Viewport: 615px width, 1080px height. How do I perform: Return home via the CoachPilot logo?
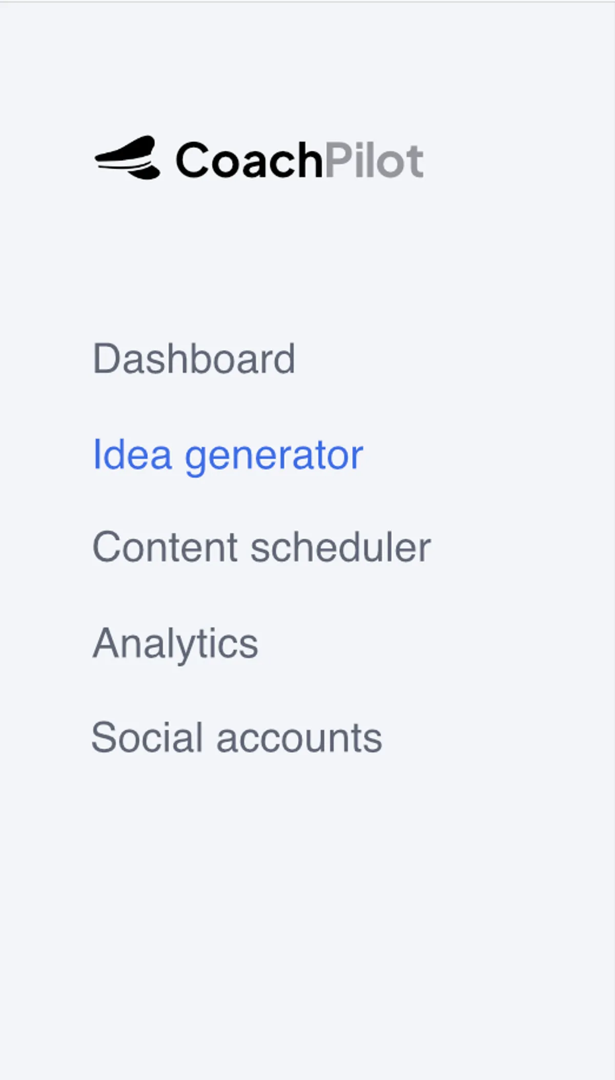point(259,159)
